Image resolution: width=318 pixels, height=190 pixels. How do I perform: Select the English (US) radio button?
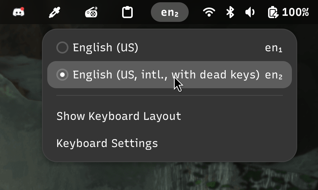(62, 48)
